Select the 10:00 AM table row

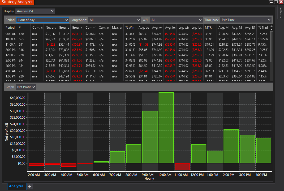pos(137,39)
